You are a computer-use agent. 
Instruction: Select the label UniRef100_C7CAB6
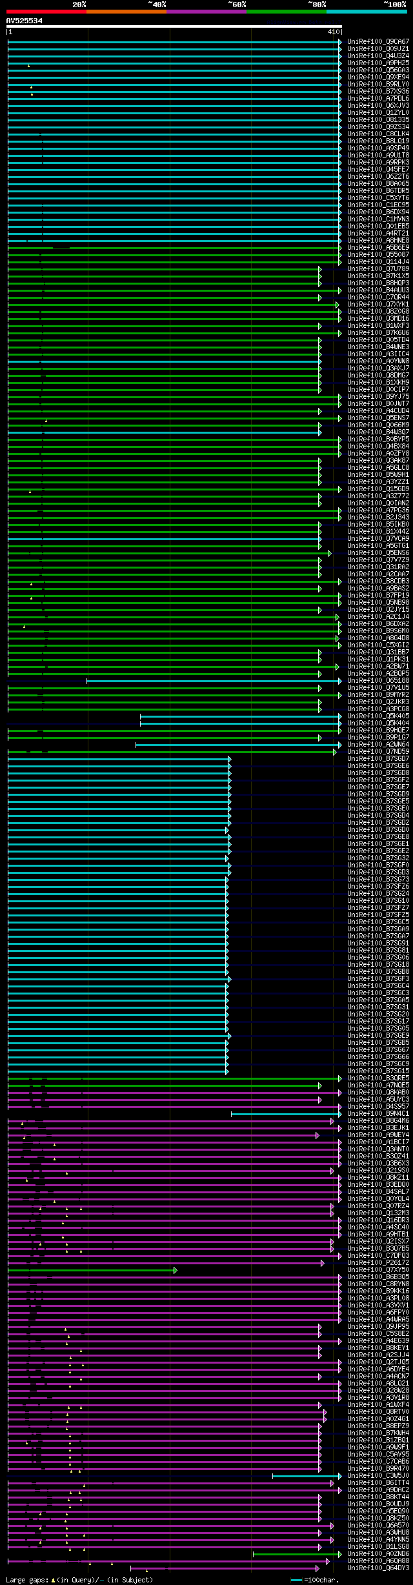coord(378,1461)
